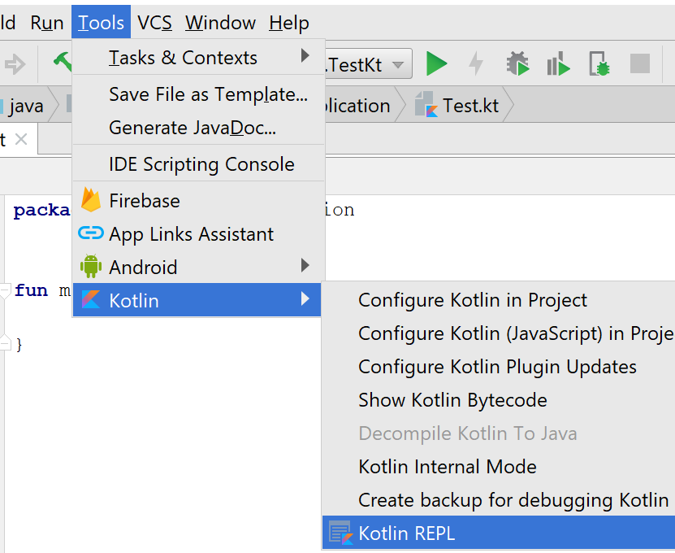Viewport: 675px width, 553px height.
Task: Click the forward navigation arrow icon
Action: pyautogui.click(x=15, y=64)
